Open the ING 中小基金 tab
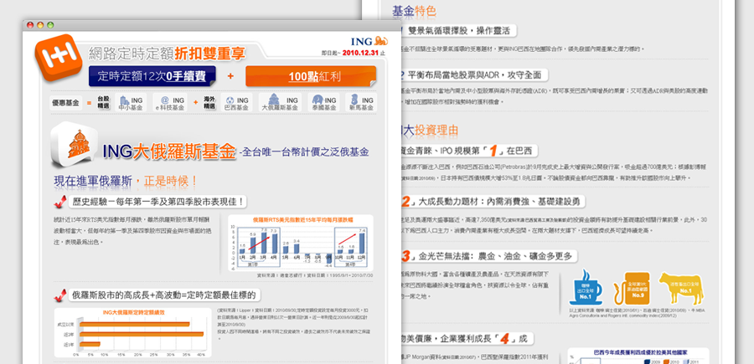Image resolution: width=754 pixels, height=364 pixels. 131,103
